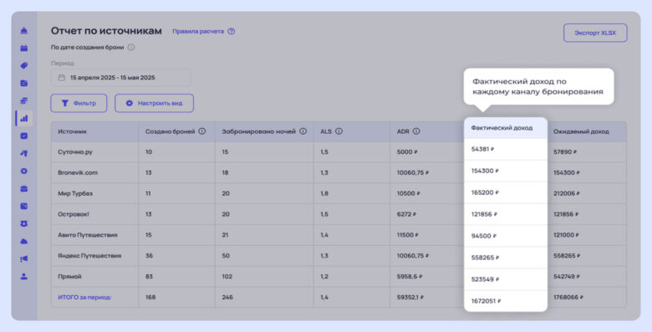Click the ADR value '5000 ₽'
Viewport: 652px width, 332px height.
(x=407, y=152)
